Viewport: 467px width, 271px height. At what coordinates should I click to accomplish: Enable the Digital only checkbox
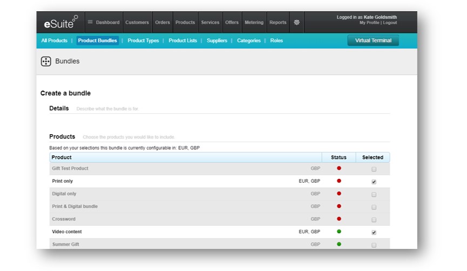click(374, 194)
